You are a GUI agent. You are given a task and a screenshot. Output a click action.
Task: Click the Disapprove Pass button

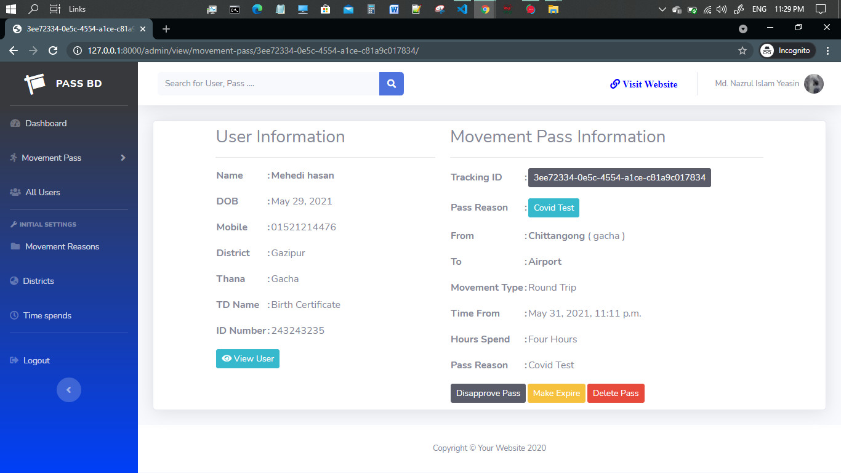(x=488, y=393)
